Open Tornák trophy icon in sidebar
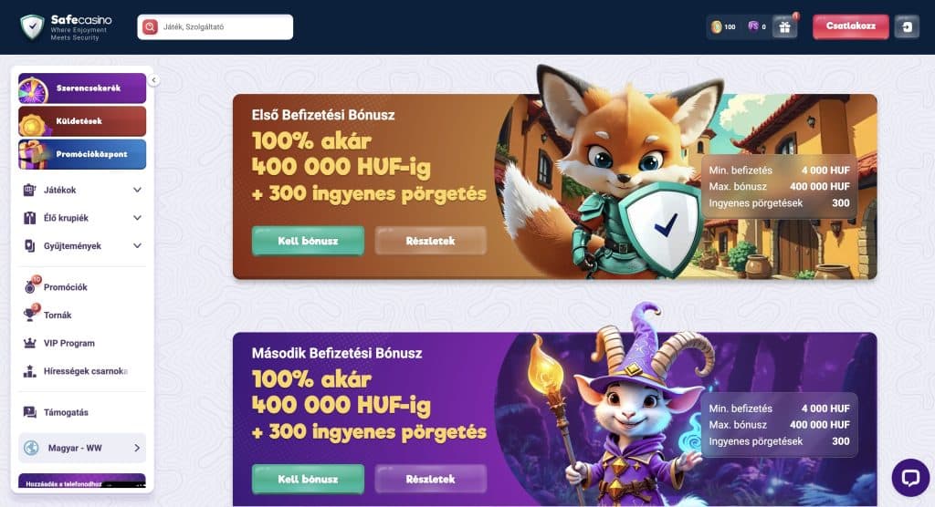Image resolution: width=935 pixels, height=507 pixels. [x=29, y=315]
